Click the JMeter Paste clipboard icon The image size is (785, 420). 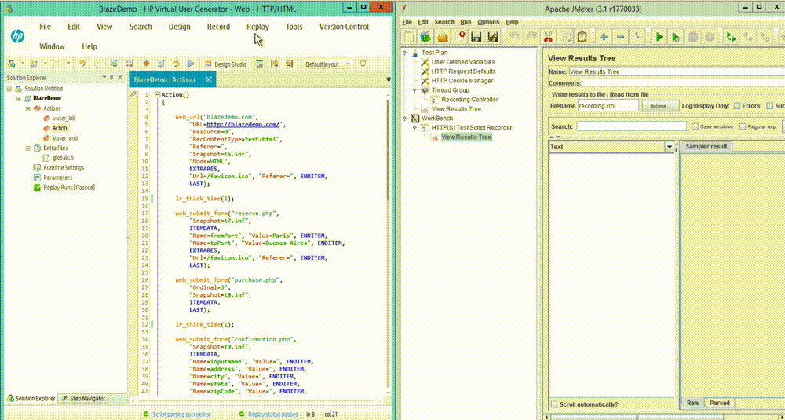click(x=582, y=37)
